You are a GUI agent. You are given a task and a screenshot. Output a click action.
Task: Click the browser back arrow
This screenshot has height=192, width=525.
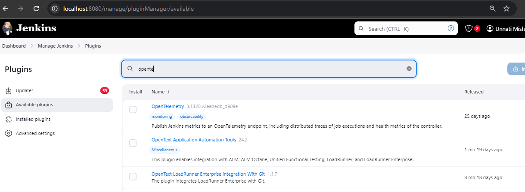(x=6, y=8)
